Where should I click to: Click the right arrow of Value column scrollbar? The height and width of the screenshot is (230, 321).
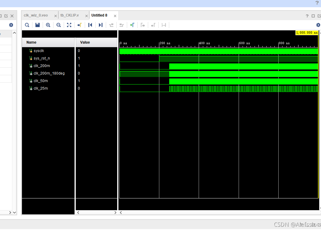tap(115, 213)
